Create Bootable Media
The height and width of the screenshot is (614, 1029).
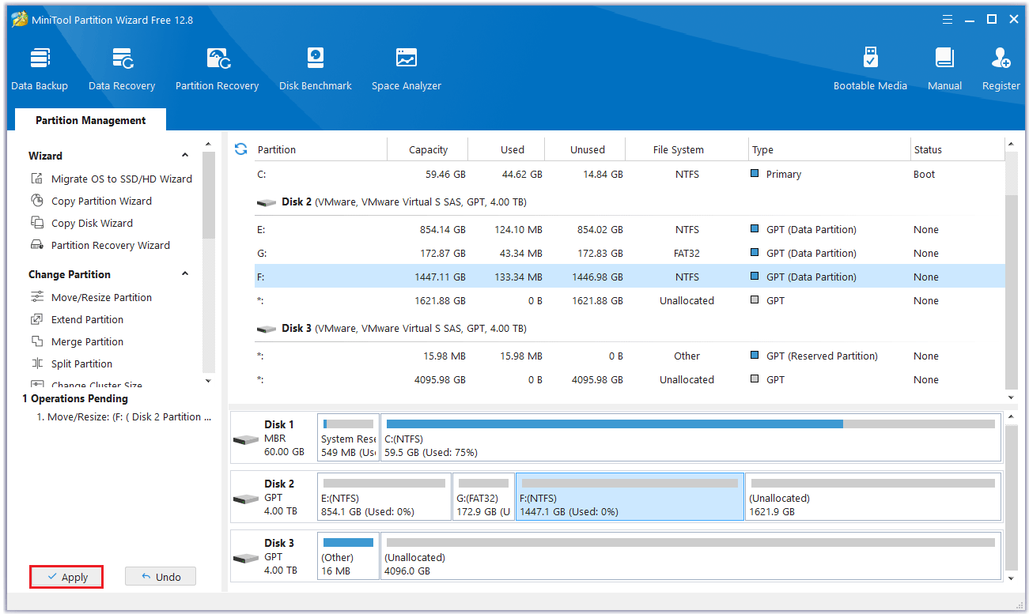click(x=870, y=70)
